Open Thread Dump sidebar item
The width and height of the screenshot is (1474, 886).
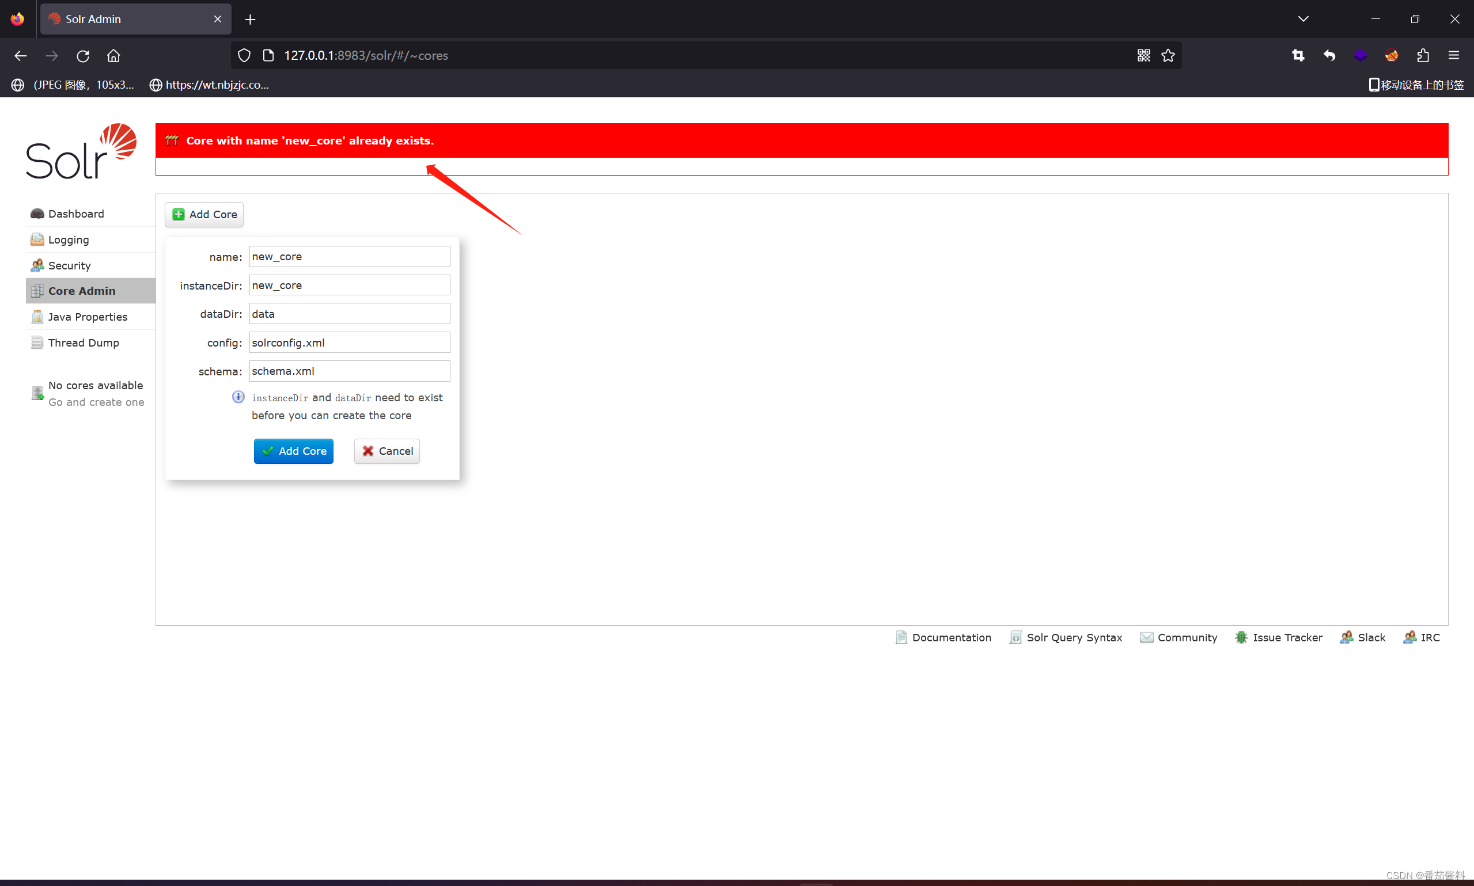pos(83,343)
